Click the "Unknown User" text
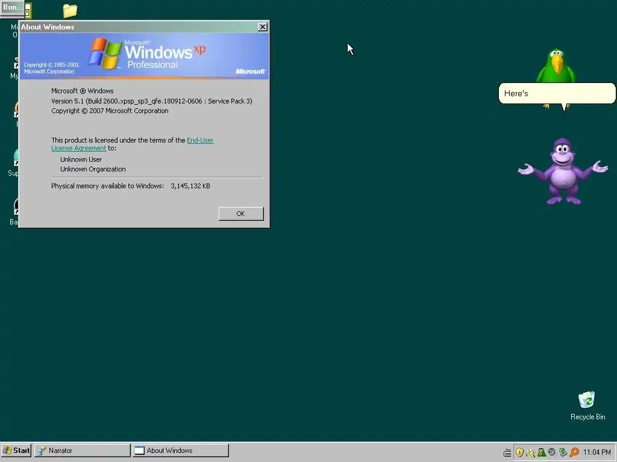The image size is (617, 462). coord(81,159)
